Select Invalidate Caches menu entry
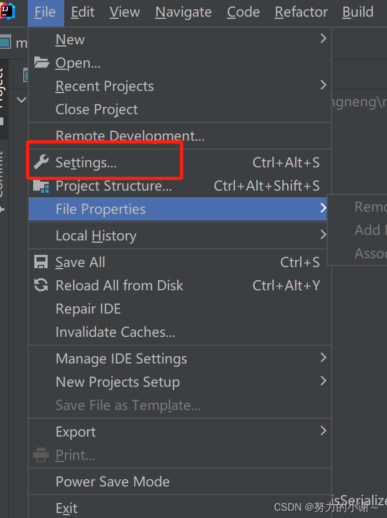387x518 pixels. point(115,332)
